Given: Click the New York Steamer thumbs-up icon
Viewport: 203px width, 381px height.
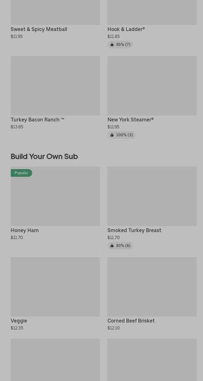Looking at the screenshot, I should [112, 135].
